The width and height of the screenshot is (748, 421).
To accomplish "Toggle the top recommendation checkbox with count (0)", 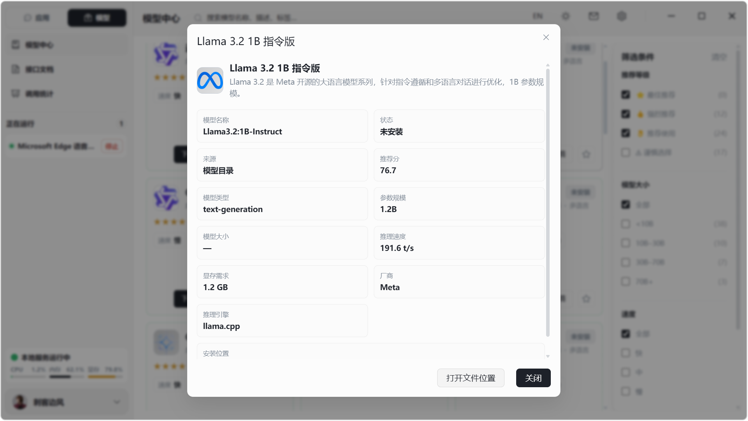I will coord(626,95).
